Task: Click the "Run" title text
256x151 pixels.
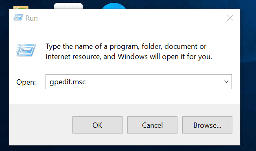Action: [x=31, y=18]
